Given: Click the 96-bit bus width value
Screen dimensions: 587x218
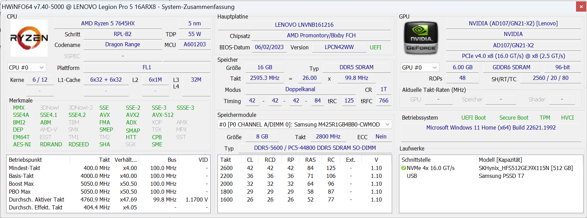Looking at the screenshot, I should coord(563,67).
